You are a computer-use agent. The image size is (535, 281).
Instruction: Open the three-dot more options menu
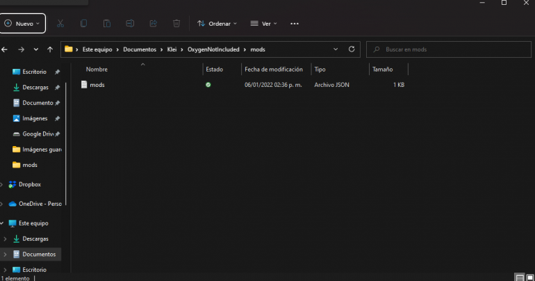pos(295,24)
